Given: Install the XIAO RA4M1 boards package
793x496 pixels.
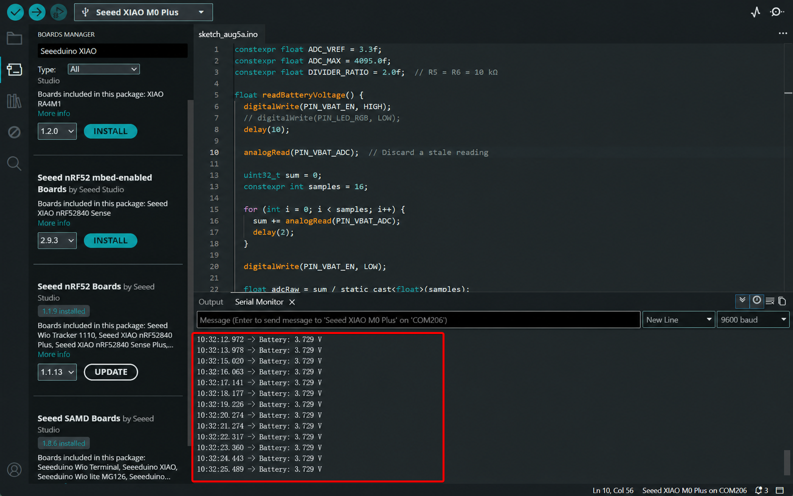Looking at the screenshot, I should pos(111,131).
